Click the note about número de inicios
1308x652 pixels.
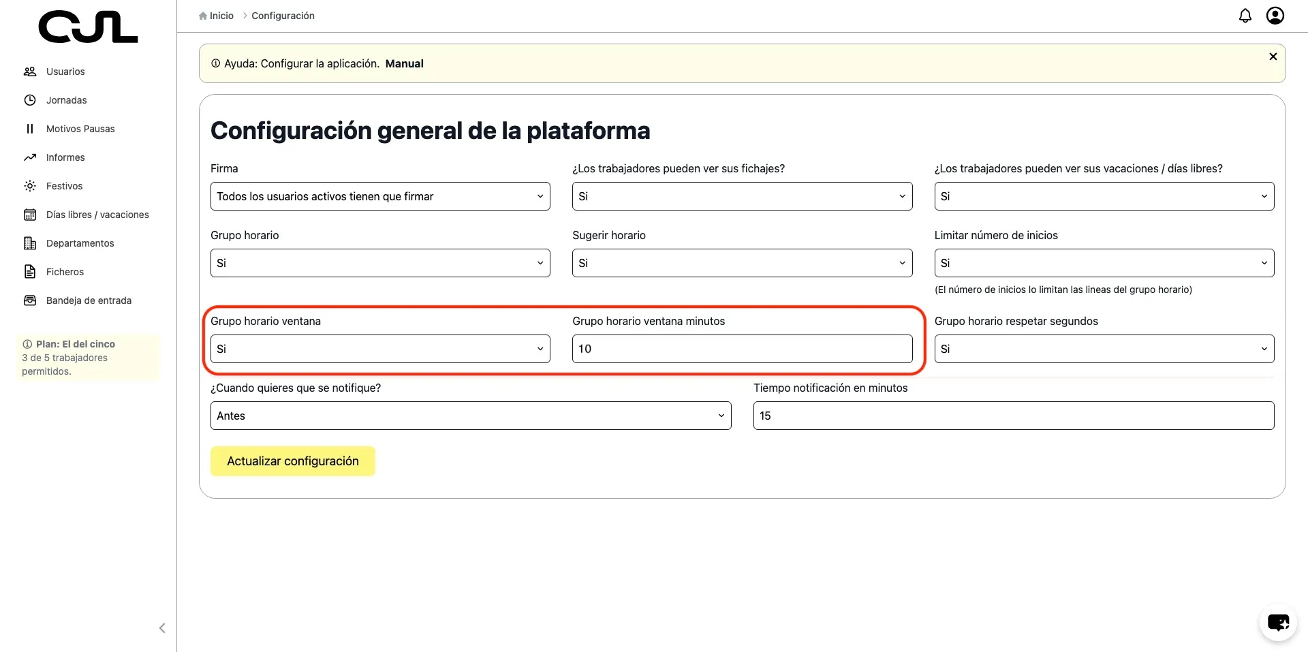coord(1063,290)
